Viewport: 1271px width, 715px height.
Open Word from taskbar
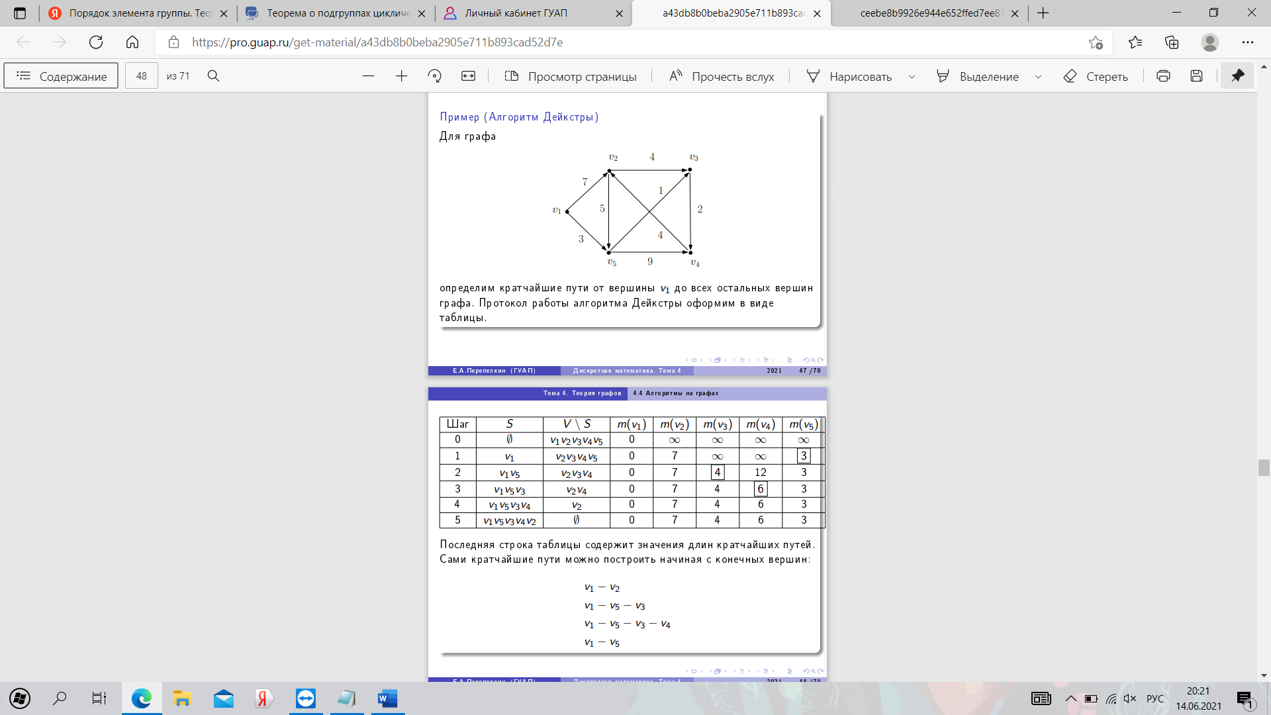click(x=388, y=698)
